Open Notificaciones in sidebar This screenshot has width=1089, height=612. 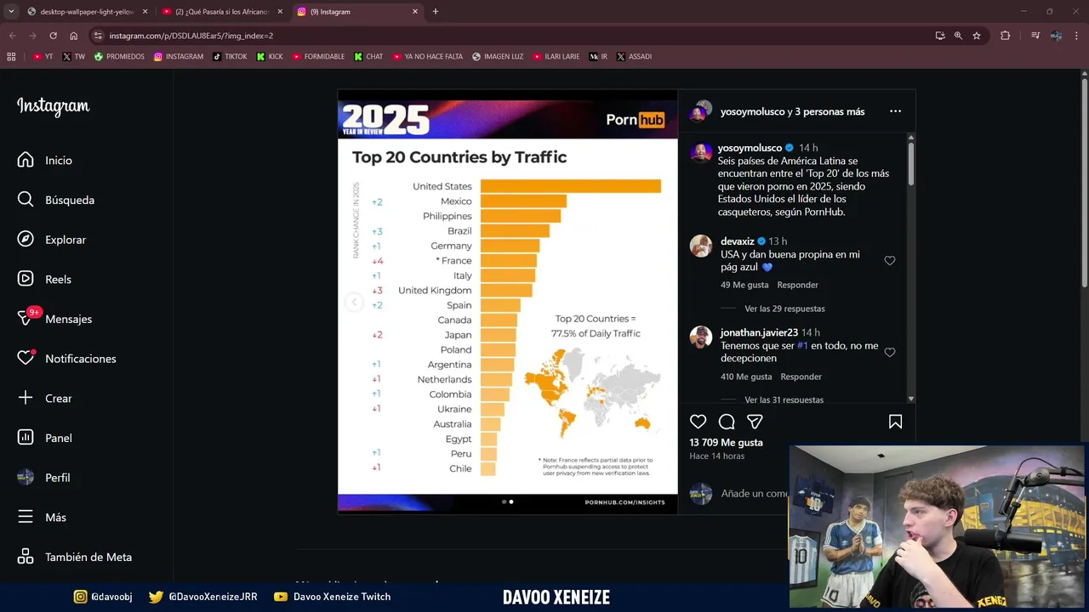click(66, 359)
